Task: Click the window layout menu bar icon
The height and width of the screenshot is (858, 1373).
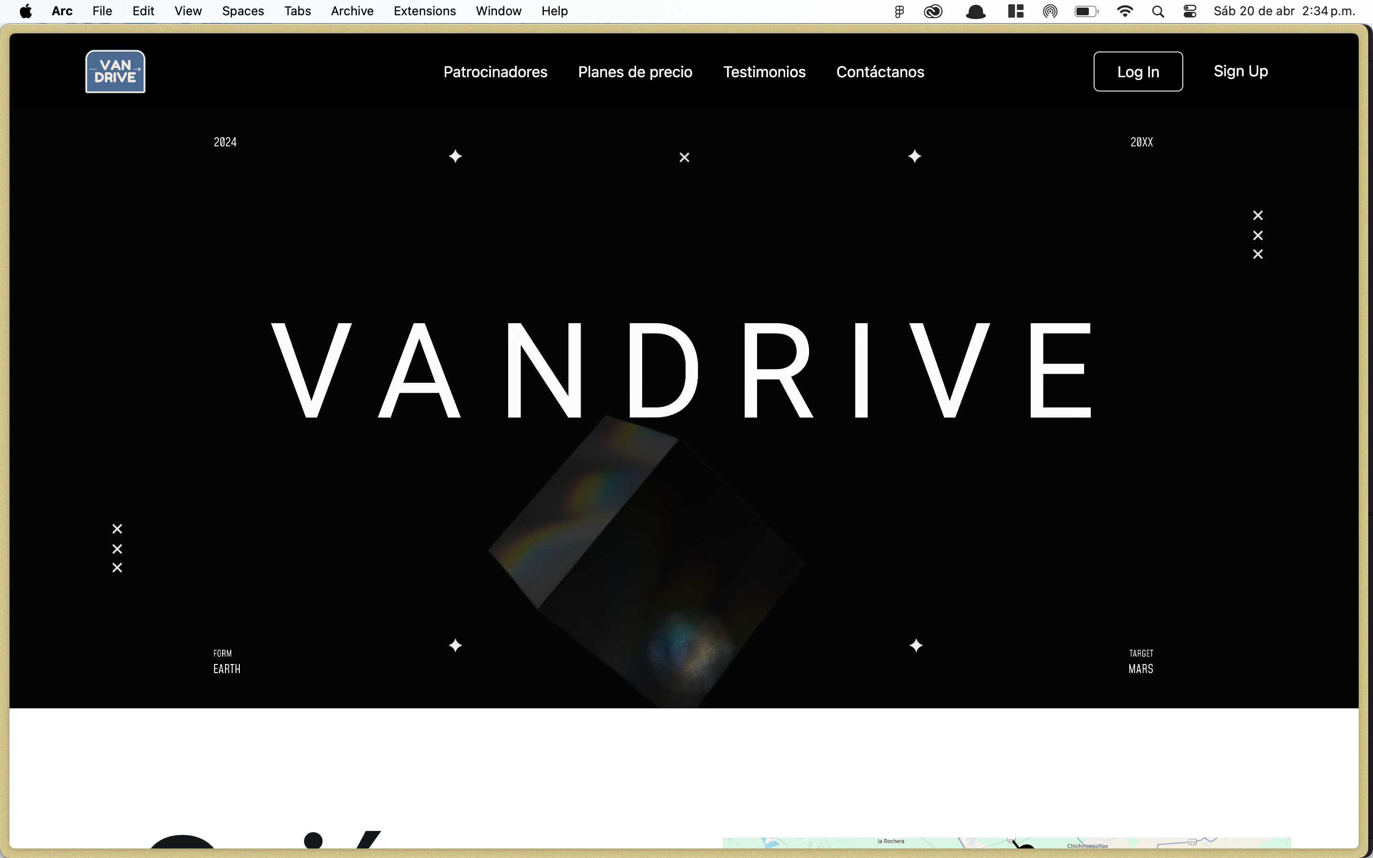Action: 1015,11
